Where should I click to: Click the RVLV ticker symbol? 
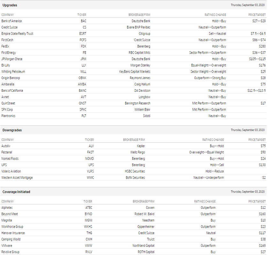(89, 252)
